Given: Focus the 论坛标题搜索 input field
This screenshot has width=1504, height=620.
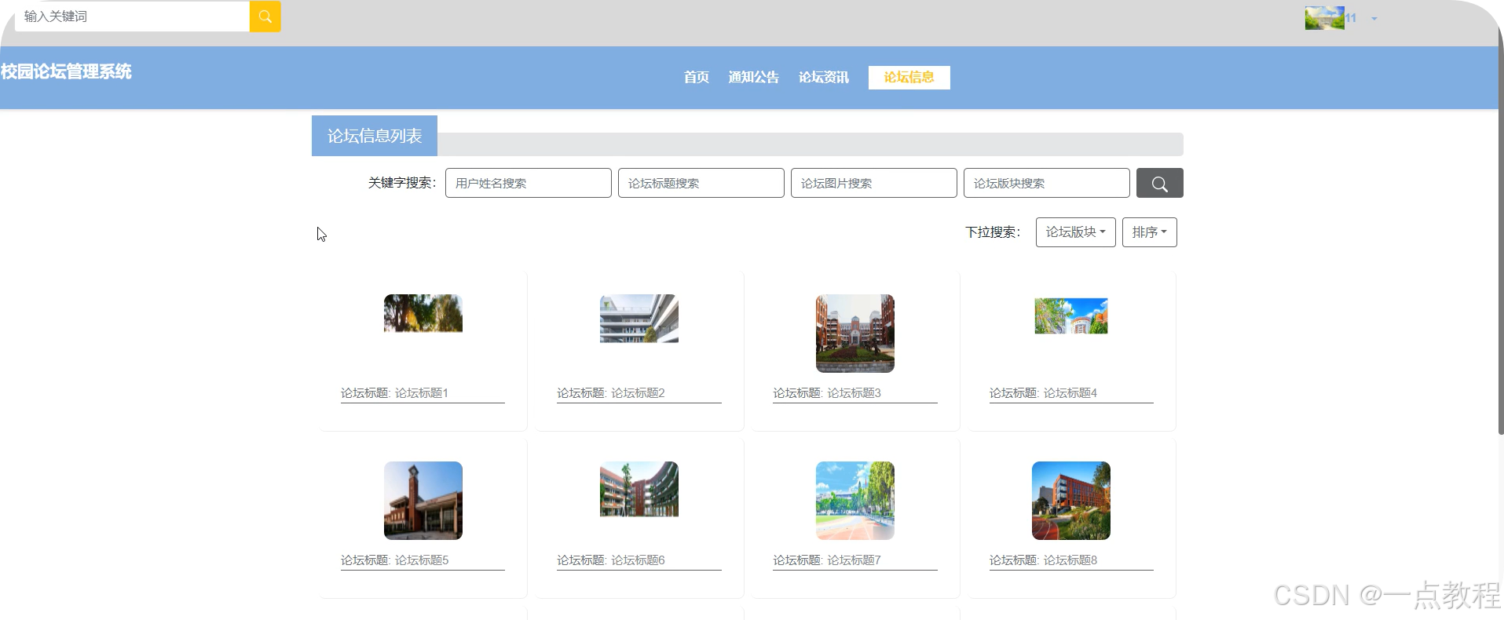Looking at the screenshot, I should coord(701,183).
